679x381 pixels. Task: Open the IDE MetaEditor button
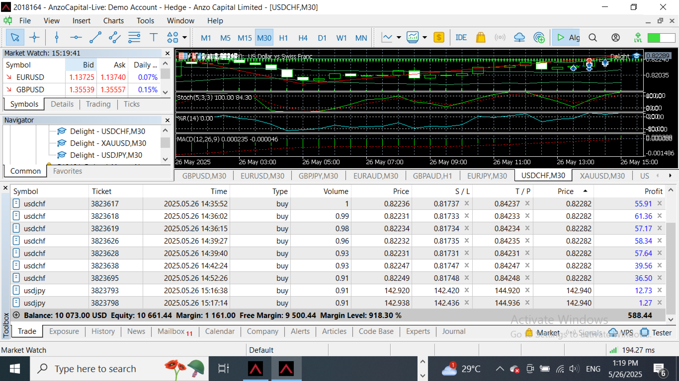461,37
